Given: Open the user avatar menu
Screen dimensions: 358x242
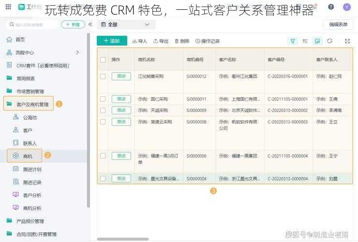Looking at the screenshot, I should pyautogui.click(x=347, y=7).
